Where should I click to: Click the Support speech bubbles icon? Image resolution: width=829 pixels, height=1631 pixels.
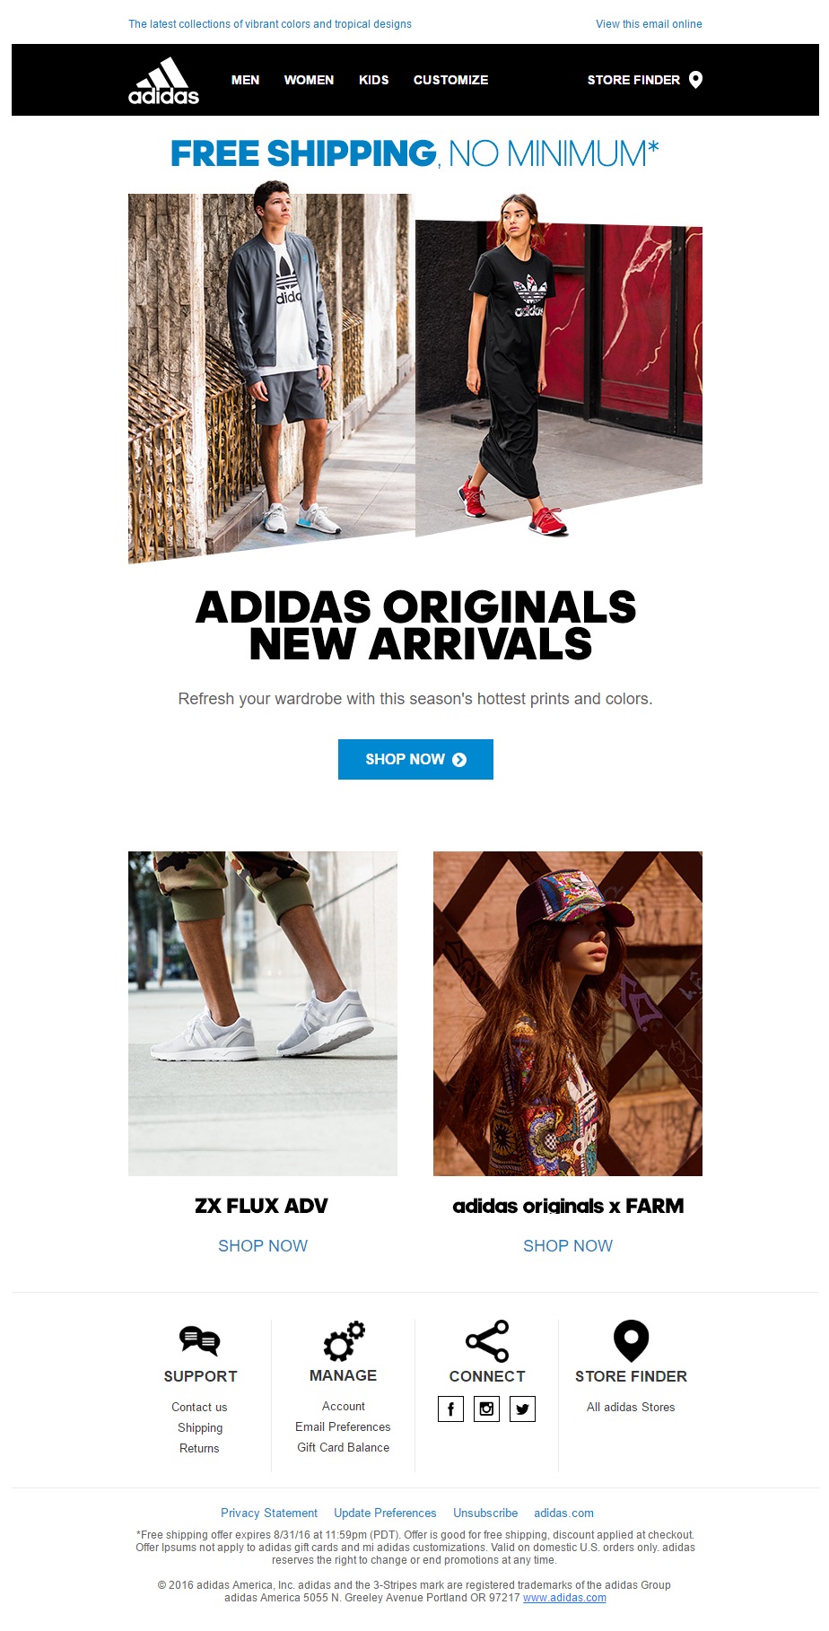coord(199,1340)
